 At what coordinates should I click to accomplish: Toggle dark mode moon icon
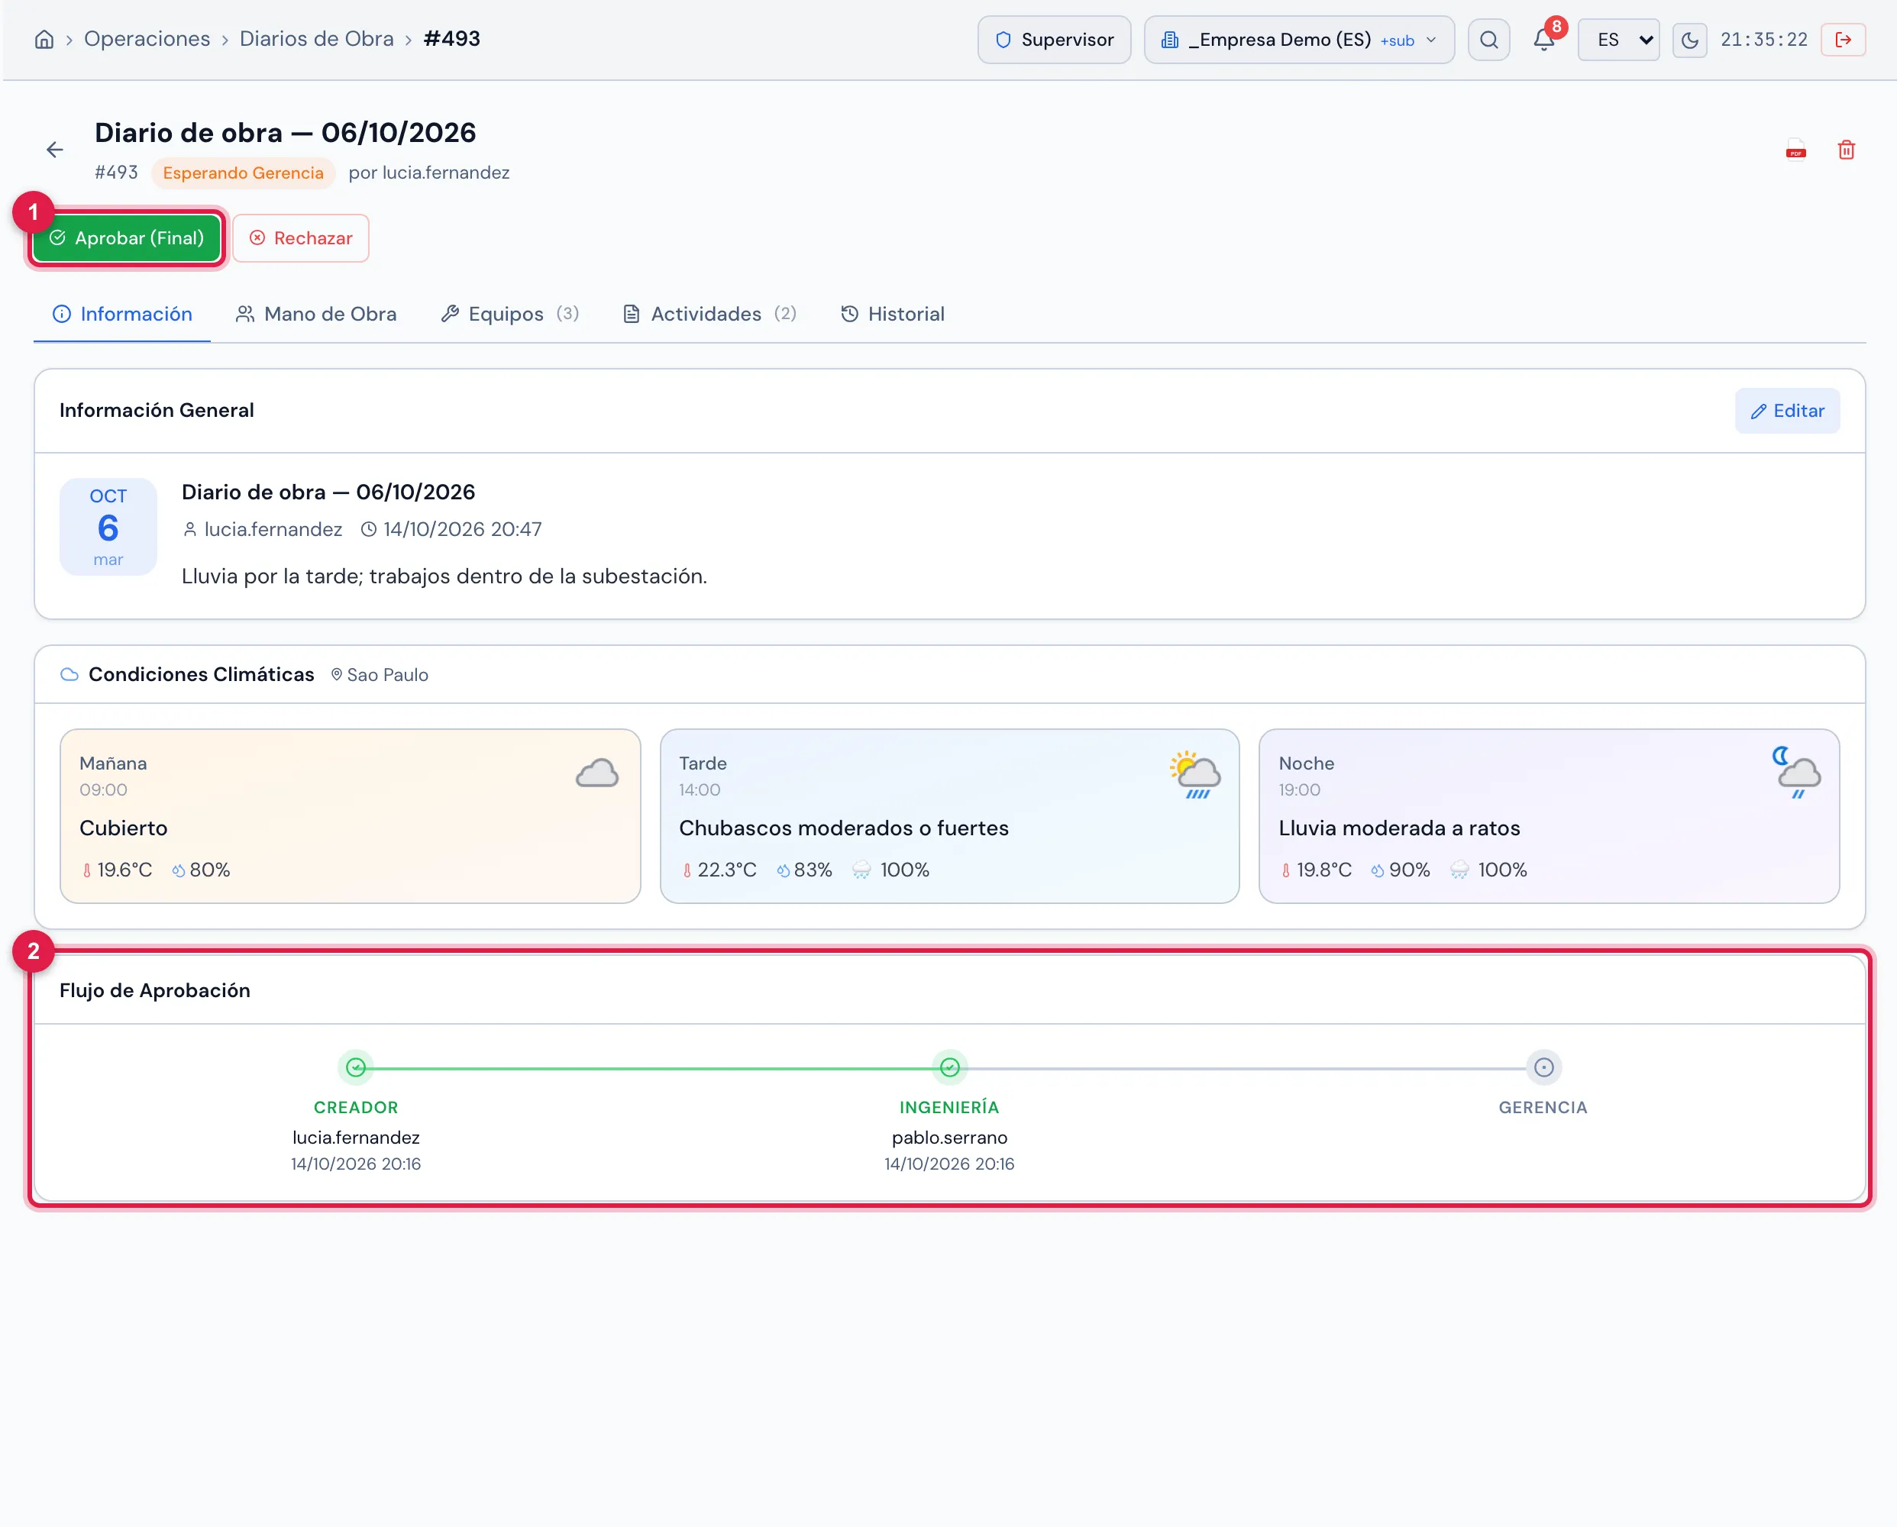(x=1689, y=40)
